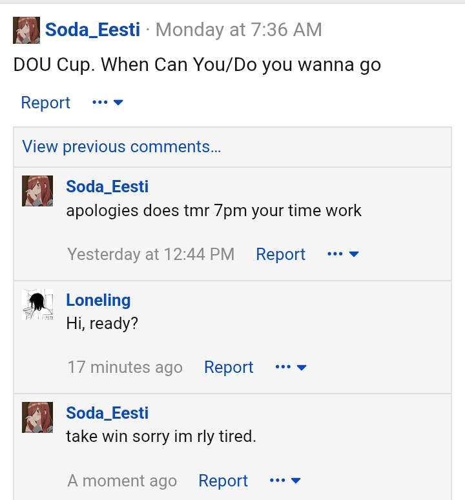Report the 'apologies does tmr 7pm' comment
Screen dimensions: 465x500
[x=280, y=254]
